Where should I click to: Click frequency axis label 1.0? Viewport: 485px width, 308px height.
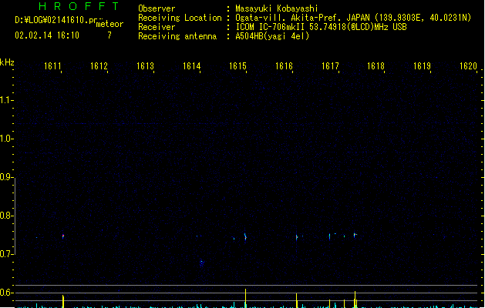point(5,139)
